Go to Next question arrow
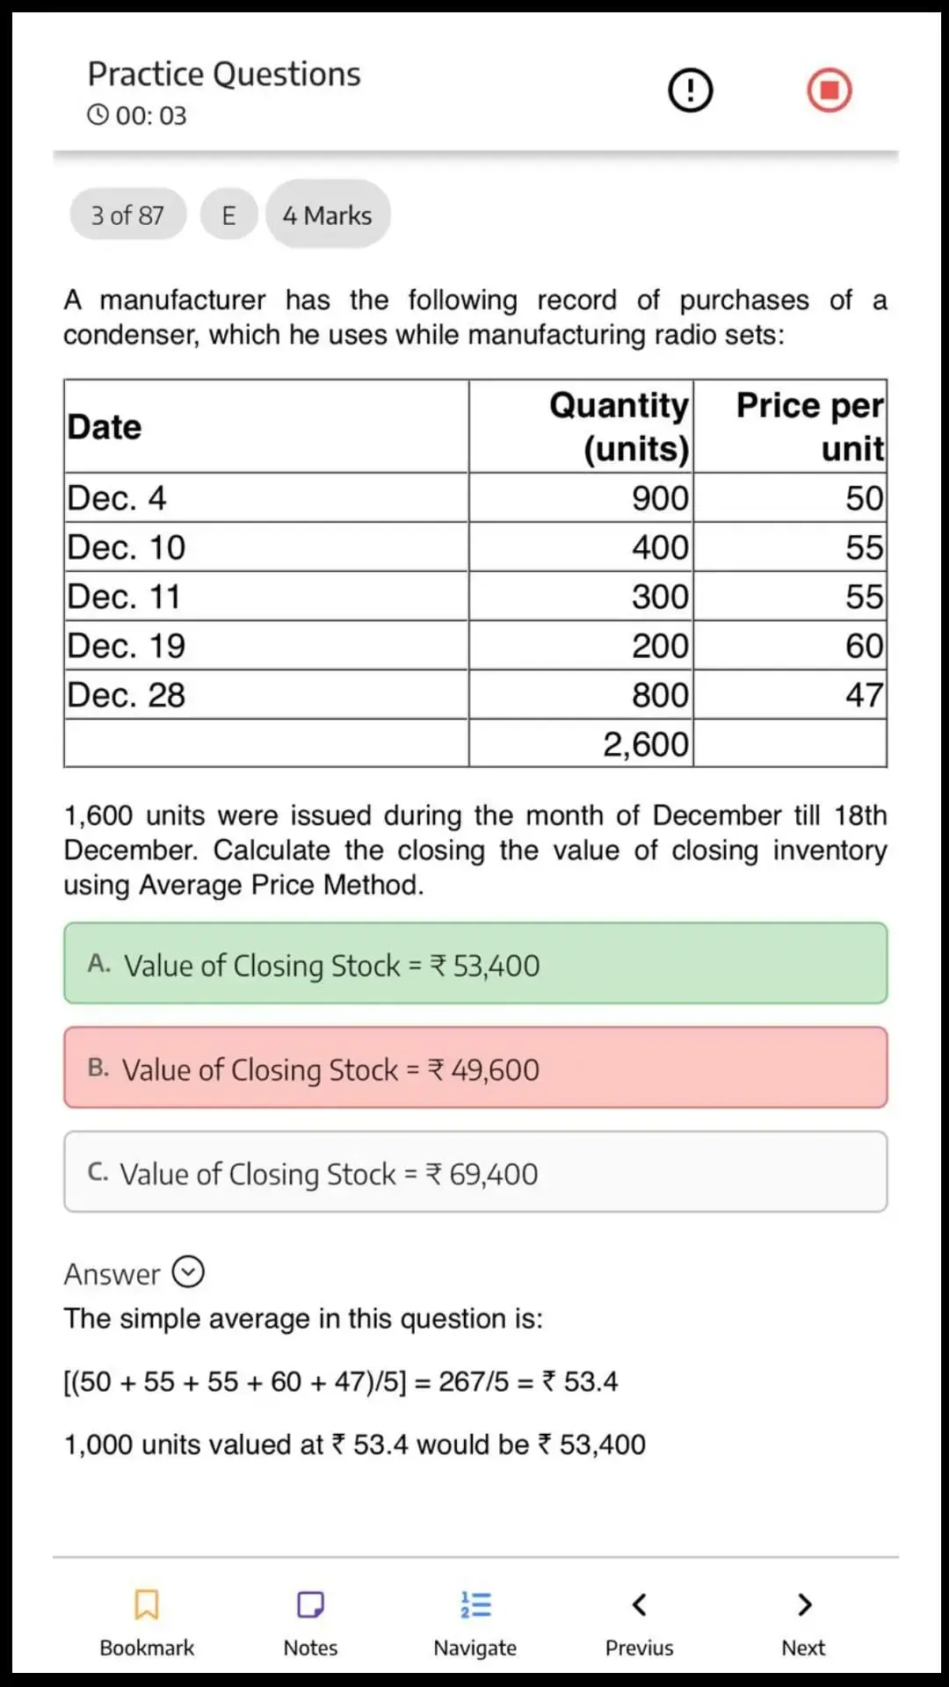This screenshot has width=949, height=1687. coord(803,1604)
